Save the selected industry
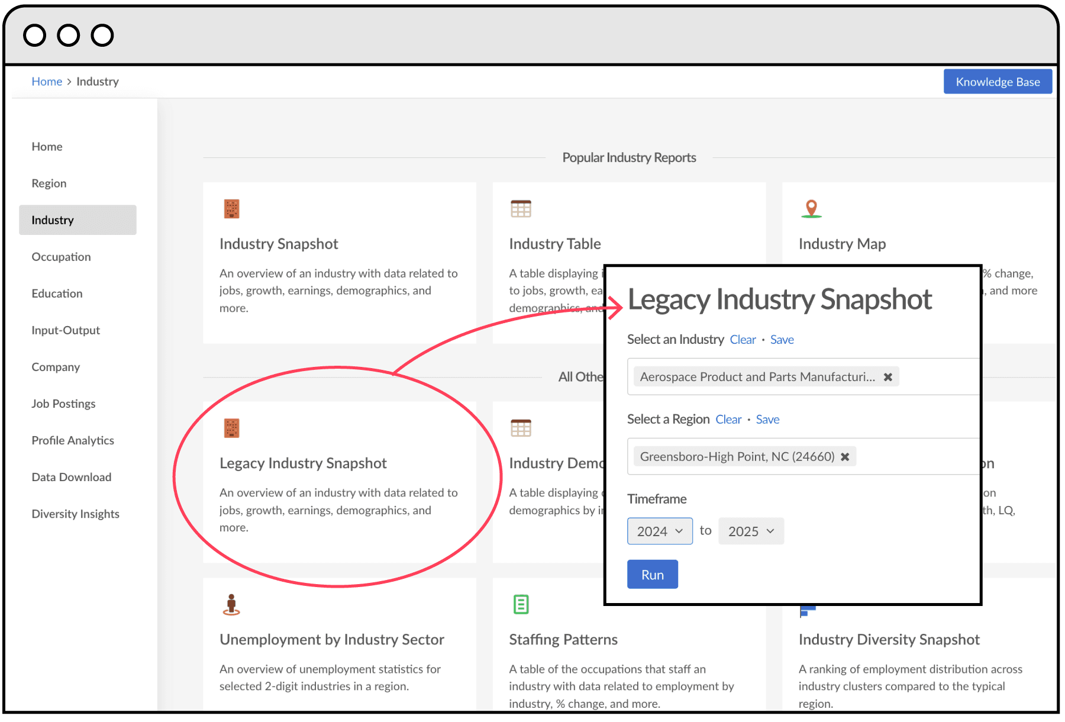The width and height of the screenshot is (1065, 722). [782, 339]
